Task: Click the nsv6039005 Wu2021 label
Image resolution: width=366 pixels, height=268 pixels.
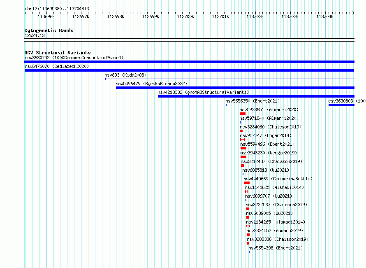Action: tap(269, 213)
